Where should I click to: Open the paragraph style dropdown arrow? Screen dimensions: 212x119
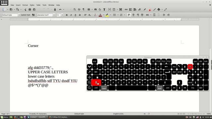19,15
